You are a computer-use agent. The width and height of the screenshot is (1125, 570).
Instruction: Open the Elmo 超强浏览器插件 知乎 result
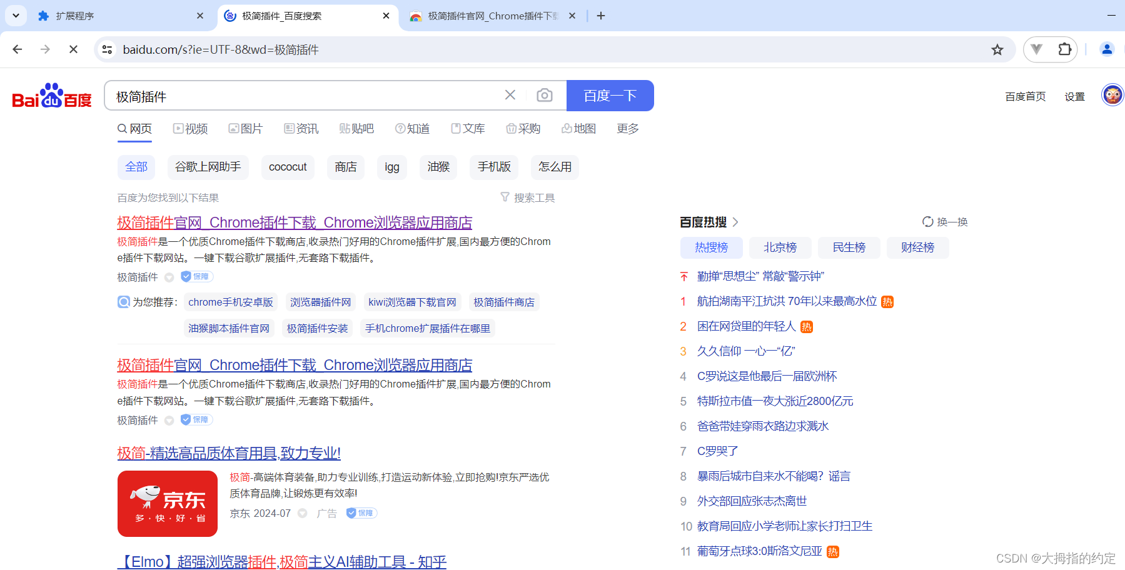tap(282, 561)
